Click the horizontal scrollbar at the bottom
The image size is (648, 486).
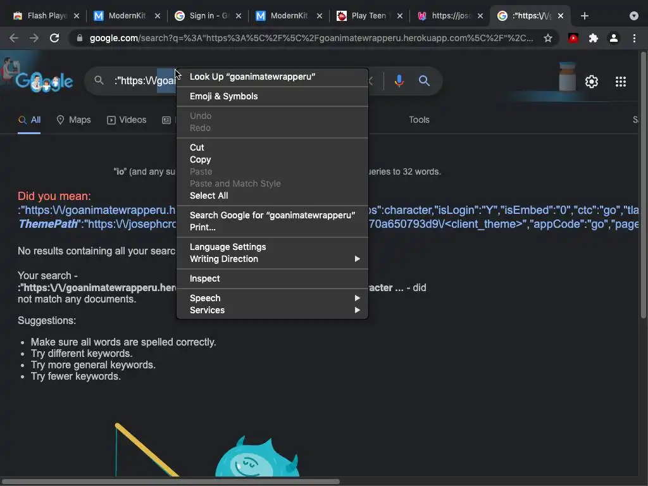point(170,482)
